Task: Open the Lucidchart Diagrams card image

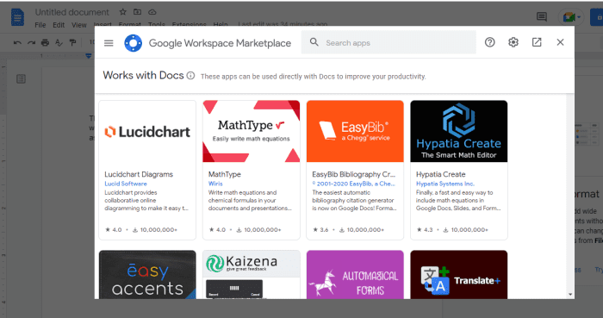Action: tap(147, 131)
